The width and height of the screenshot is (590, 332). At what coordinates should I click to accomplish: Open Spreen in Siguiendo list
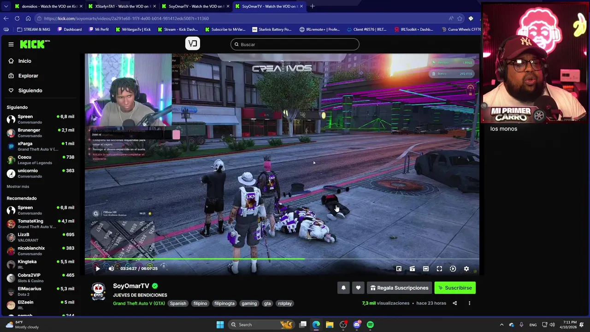tap(41, 119)
